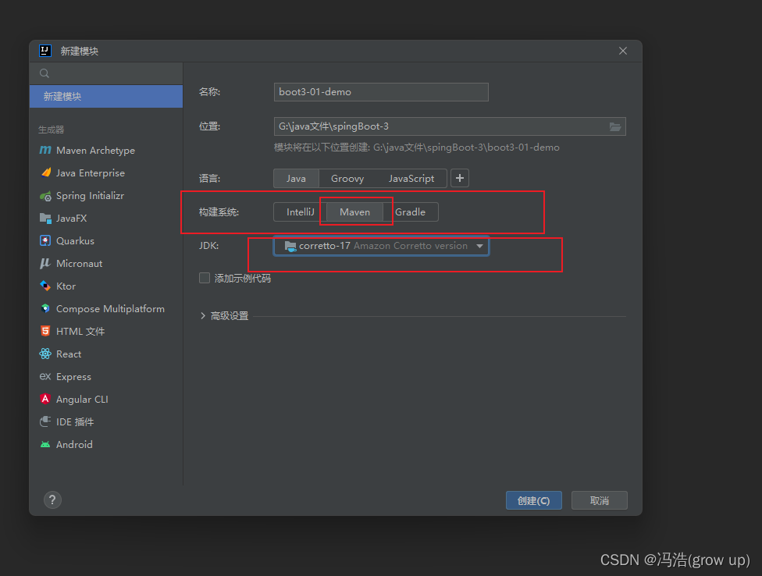The image size is (762, 576).
Task: Click the Angular CLI icon
Action: [x=45, y=399]
